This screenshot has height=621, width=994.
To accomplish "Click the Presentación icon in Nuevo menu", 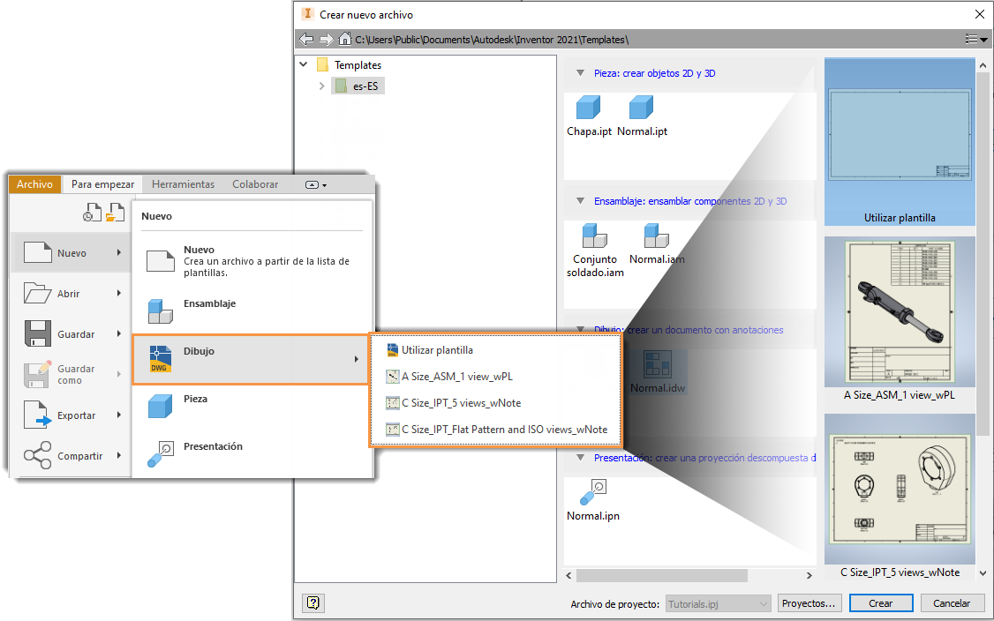I will point(161,454).
